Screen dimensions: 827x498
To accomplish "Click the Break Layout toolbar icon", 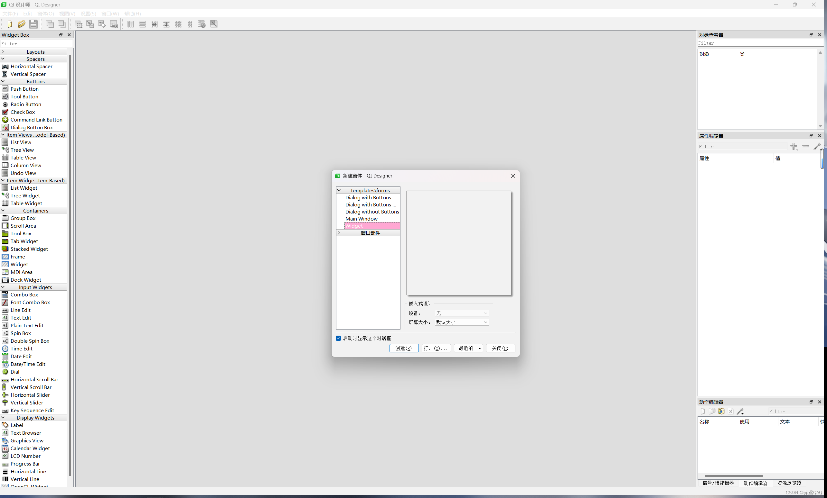I will (x=202, y=24).
